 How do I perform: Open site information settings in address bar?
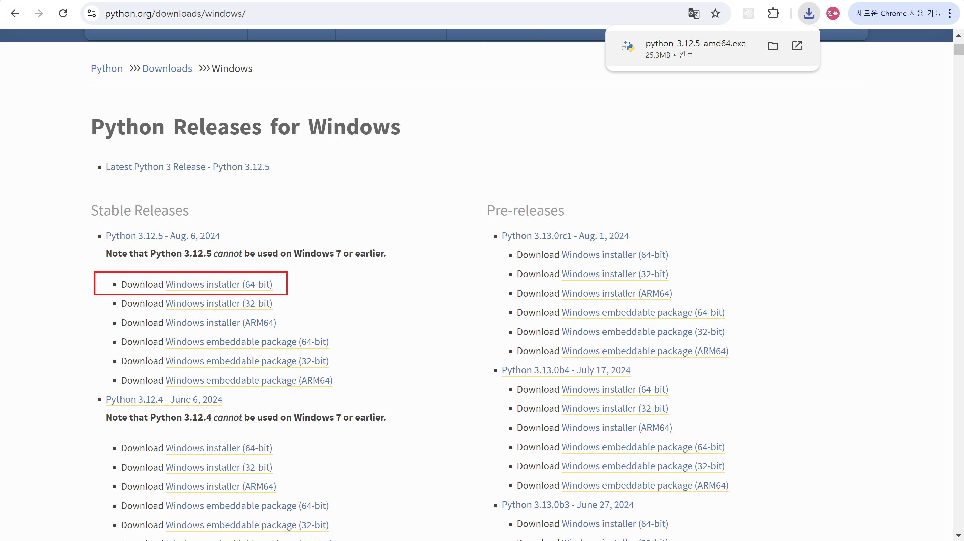[x=92, y=13]
